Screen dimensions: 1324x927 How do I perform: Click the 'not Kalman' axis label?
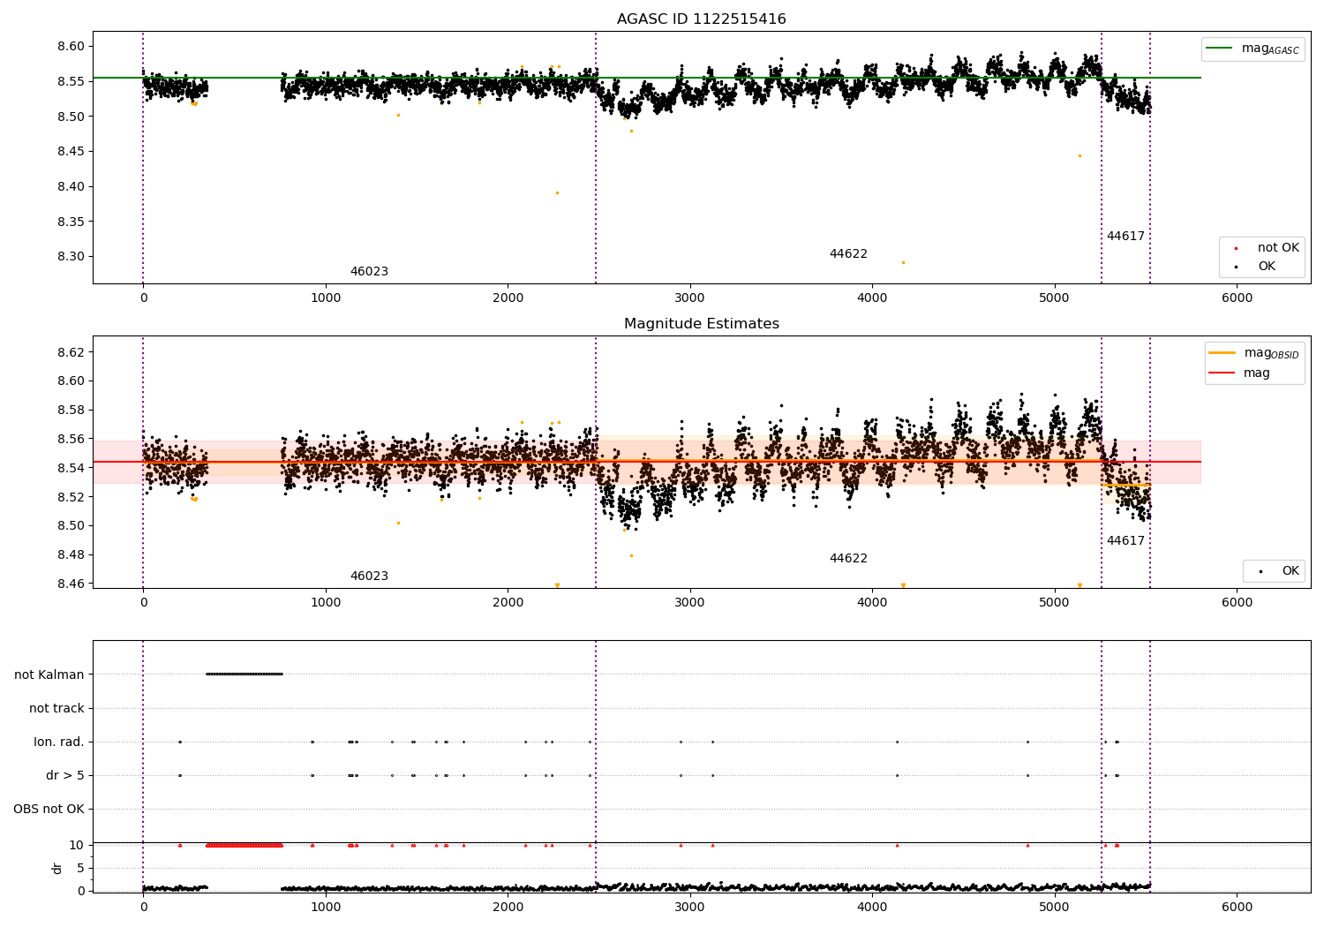click(49, 675)
